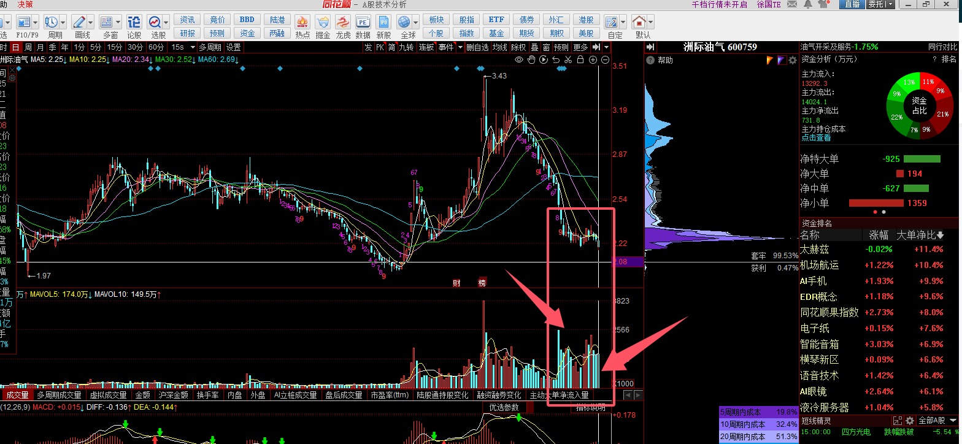Expand the 自定 layout dropdown arrow

623,22
